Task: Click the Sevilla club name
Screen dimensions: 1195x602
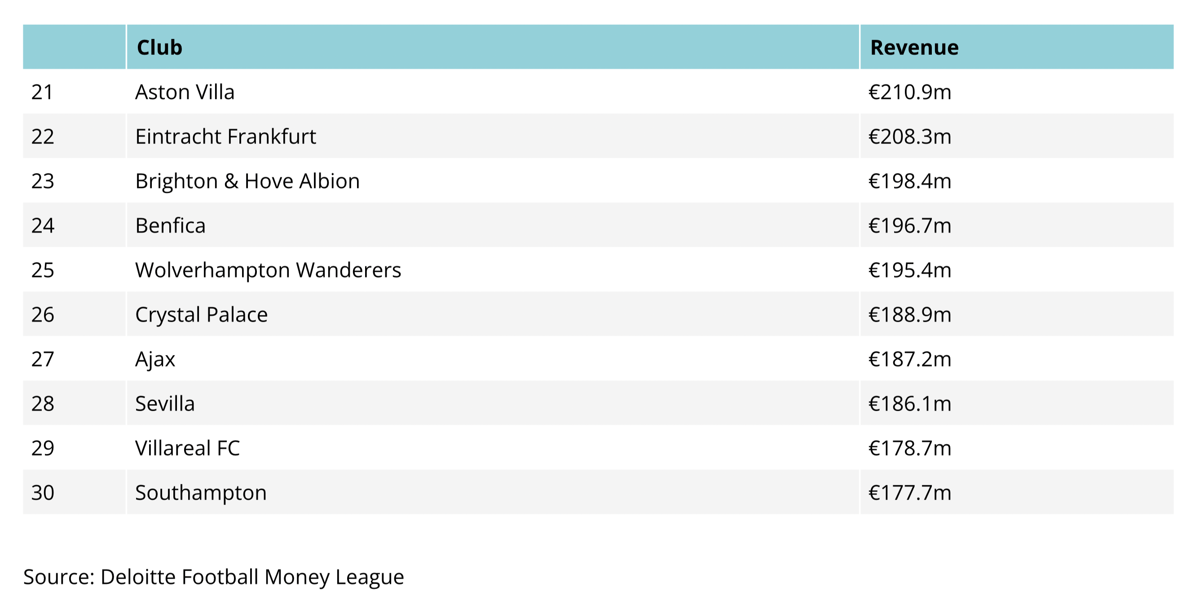Action: 165,403
